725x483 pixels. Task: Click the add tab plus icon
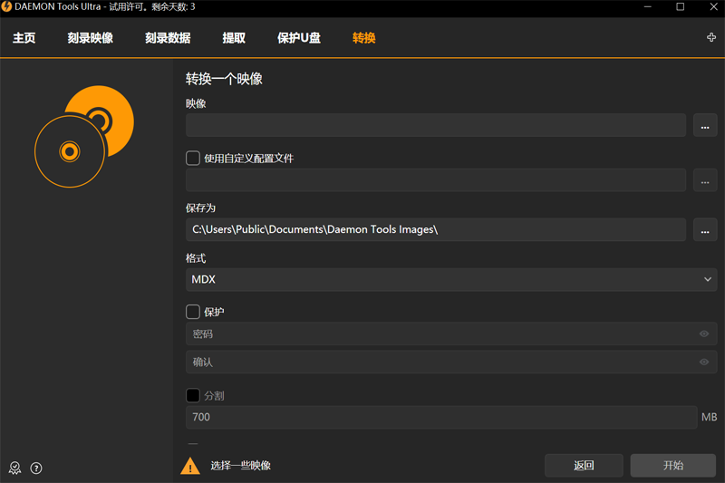[x=711, y=37]
